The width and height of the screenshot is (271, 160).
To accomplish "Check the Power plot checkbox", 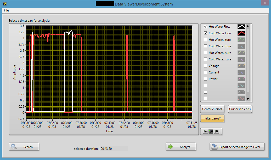I will (206, 79).
